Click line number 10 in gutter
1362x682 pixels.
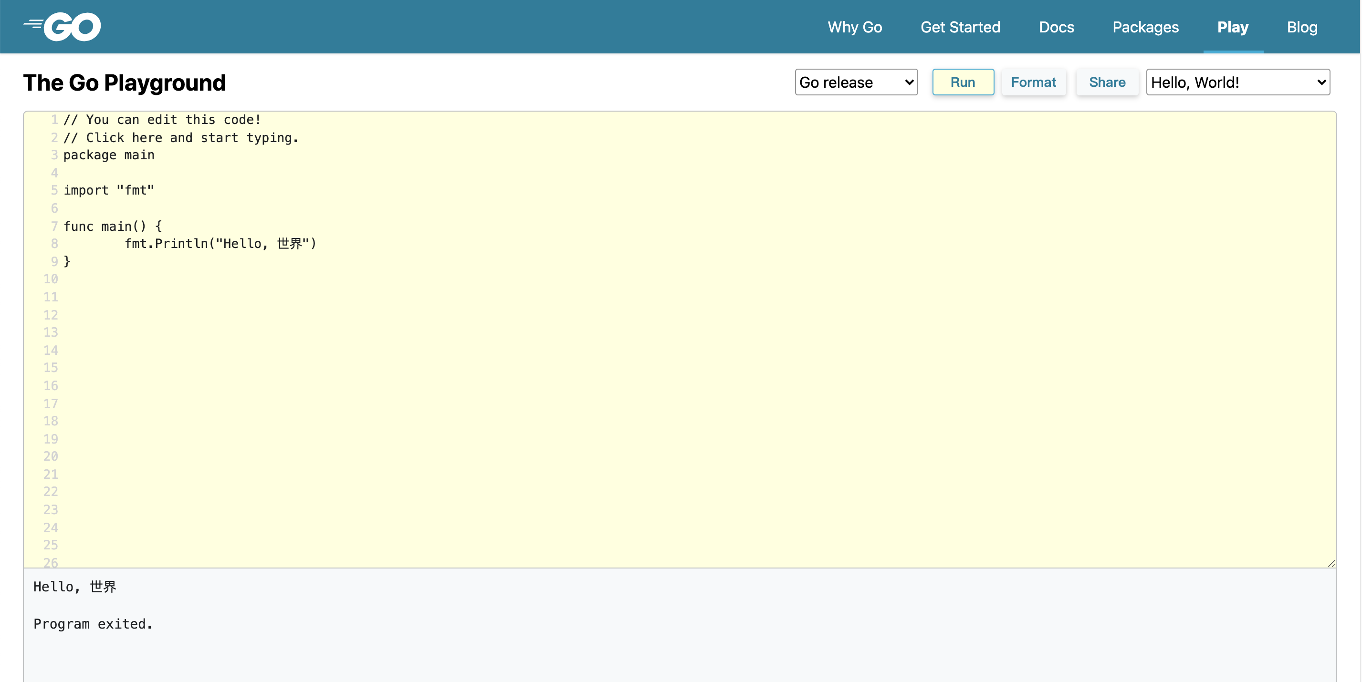(x=51, y=279)
